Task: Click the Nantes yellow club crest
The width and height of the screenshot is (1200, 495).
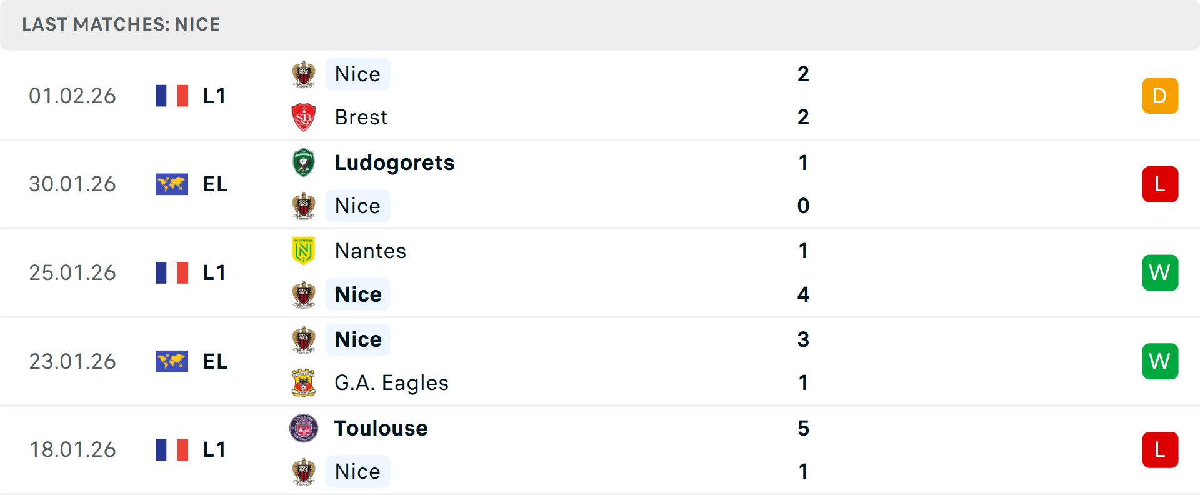Action: (x=304, y=251)
